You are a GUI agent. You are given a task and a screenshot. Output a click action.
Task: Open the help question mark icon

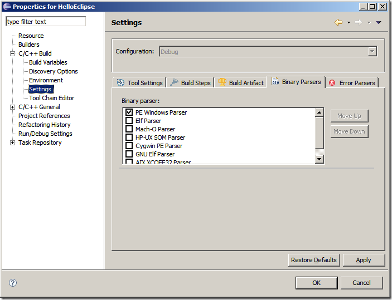[13, 283]
